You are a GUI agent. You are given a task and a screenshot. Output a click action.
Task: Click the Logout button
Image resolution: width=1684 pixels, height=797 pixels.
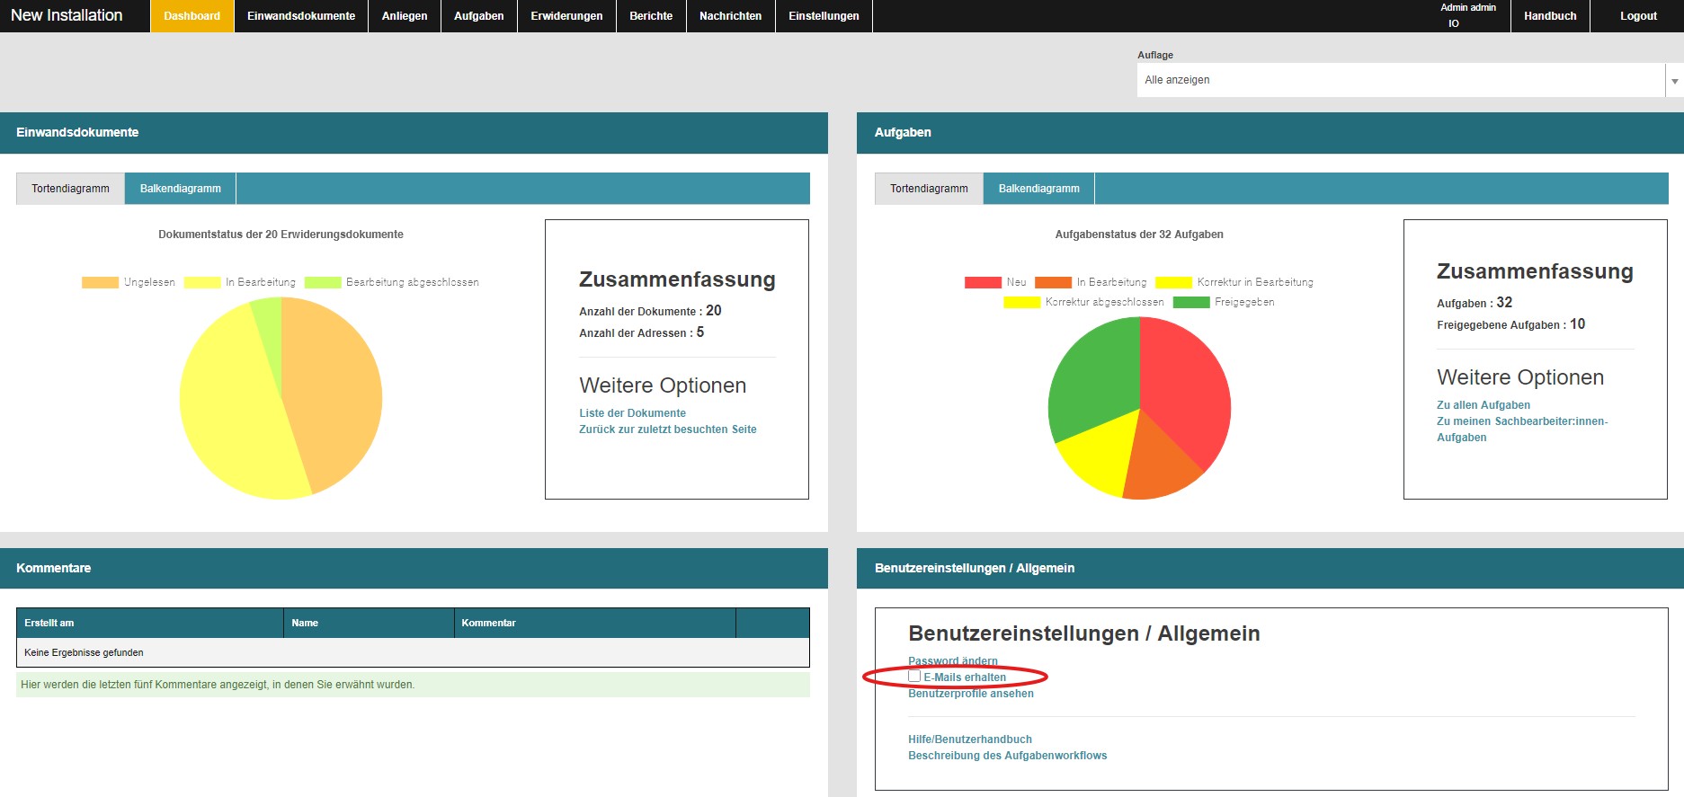click(x=1638, y=16)
